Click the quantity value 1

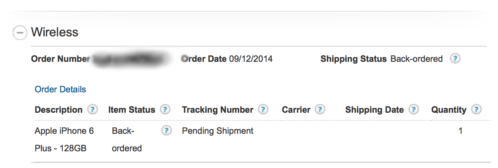(x=461, y=131)
